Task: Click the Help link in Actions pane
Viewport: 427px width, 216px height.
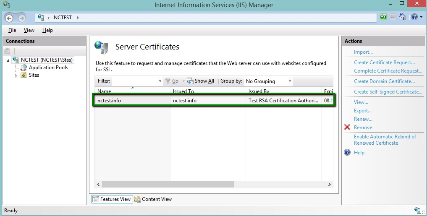Action: [x=359, y=153]
